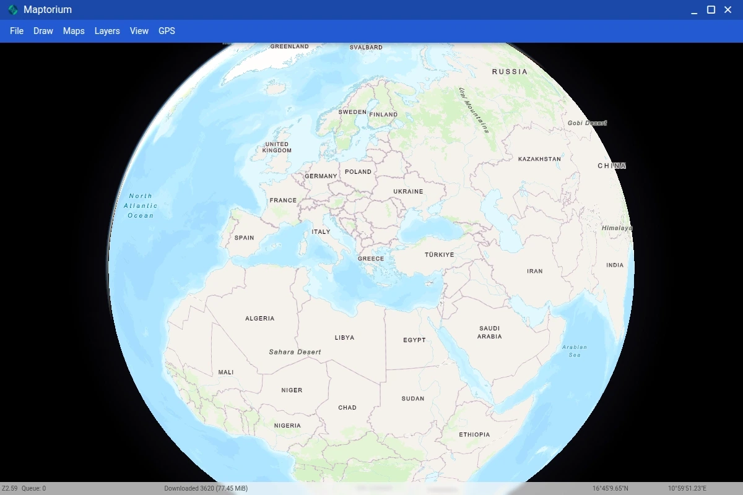This screenshot has width=743, height=495.
Task: Click the longitude readout 10°59'51.23"E
Action: click(x=687, y=489)
